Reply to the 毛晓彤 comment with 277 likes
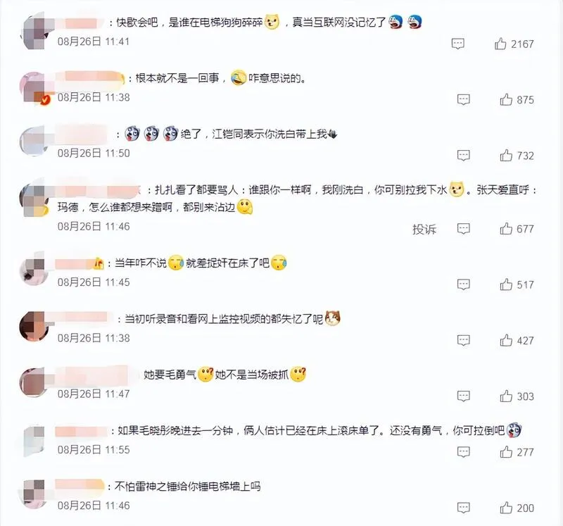 464,452
